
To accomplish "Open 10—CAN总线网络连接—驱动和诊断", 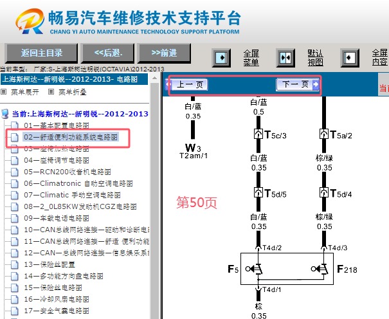I will click(x=86, y=230).
